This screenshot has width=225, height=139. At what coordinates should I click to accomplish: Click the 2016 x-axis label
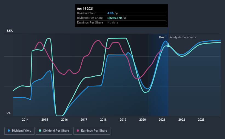[64, 120]
